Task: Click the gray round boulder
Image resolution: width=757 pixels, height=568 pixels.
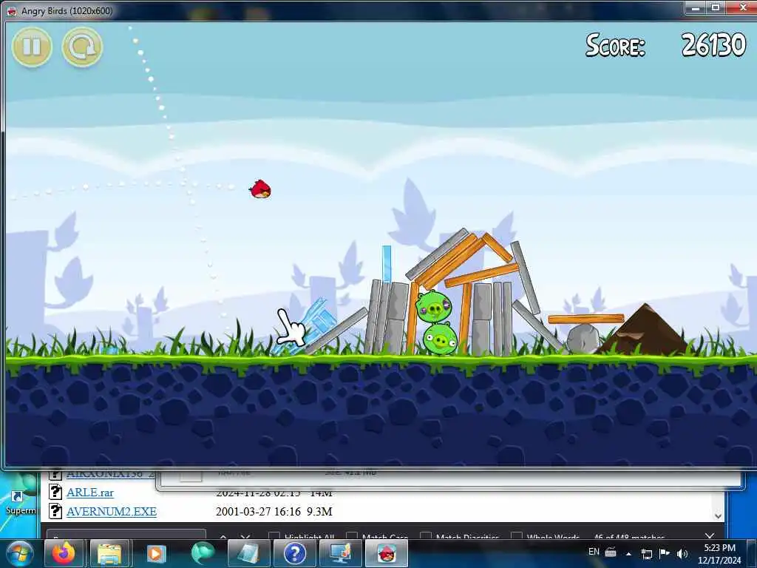Action: (583, 339)
